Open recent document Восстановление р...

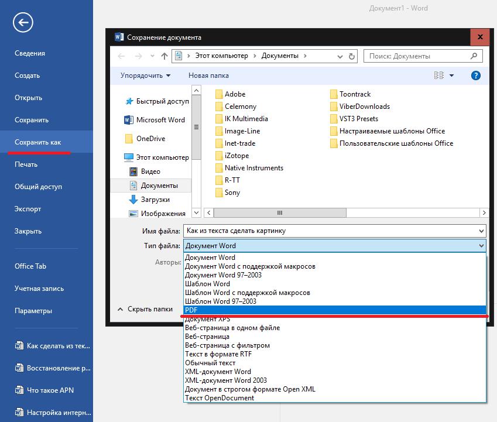pyautogui.click(x=53, y=368)
